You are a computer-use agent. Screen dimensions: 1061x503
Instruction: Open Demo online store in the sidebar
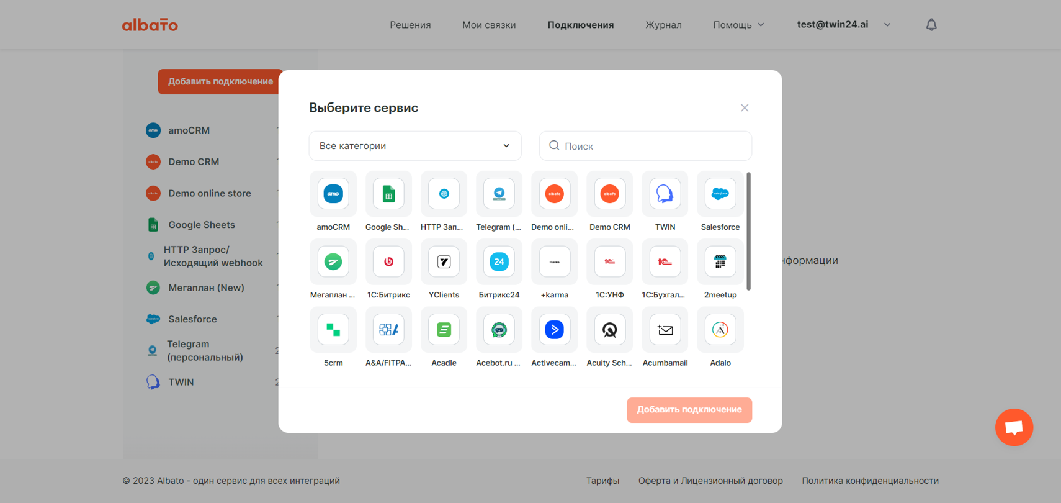(x=211, y=193)
